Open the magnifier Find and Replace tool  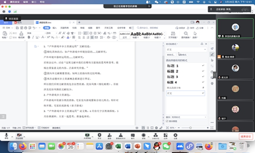tap(186, 35)
